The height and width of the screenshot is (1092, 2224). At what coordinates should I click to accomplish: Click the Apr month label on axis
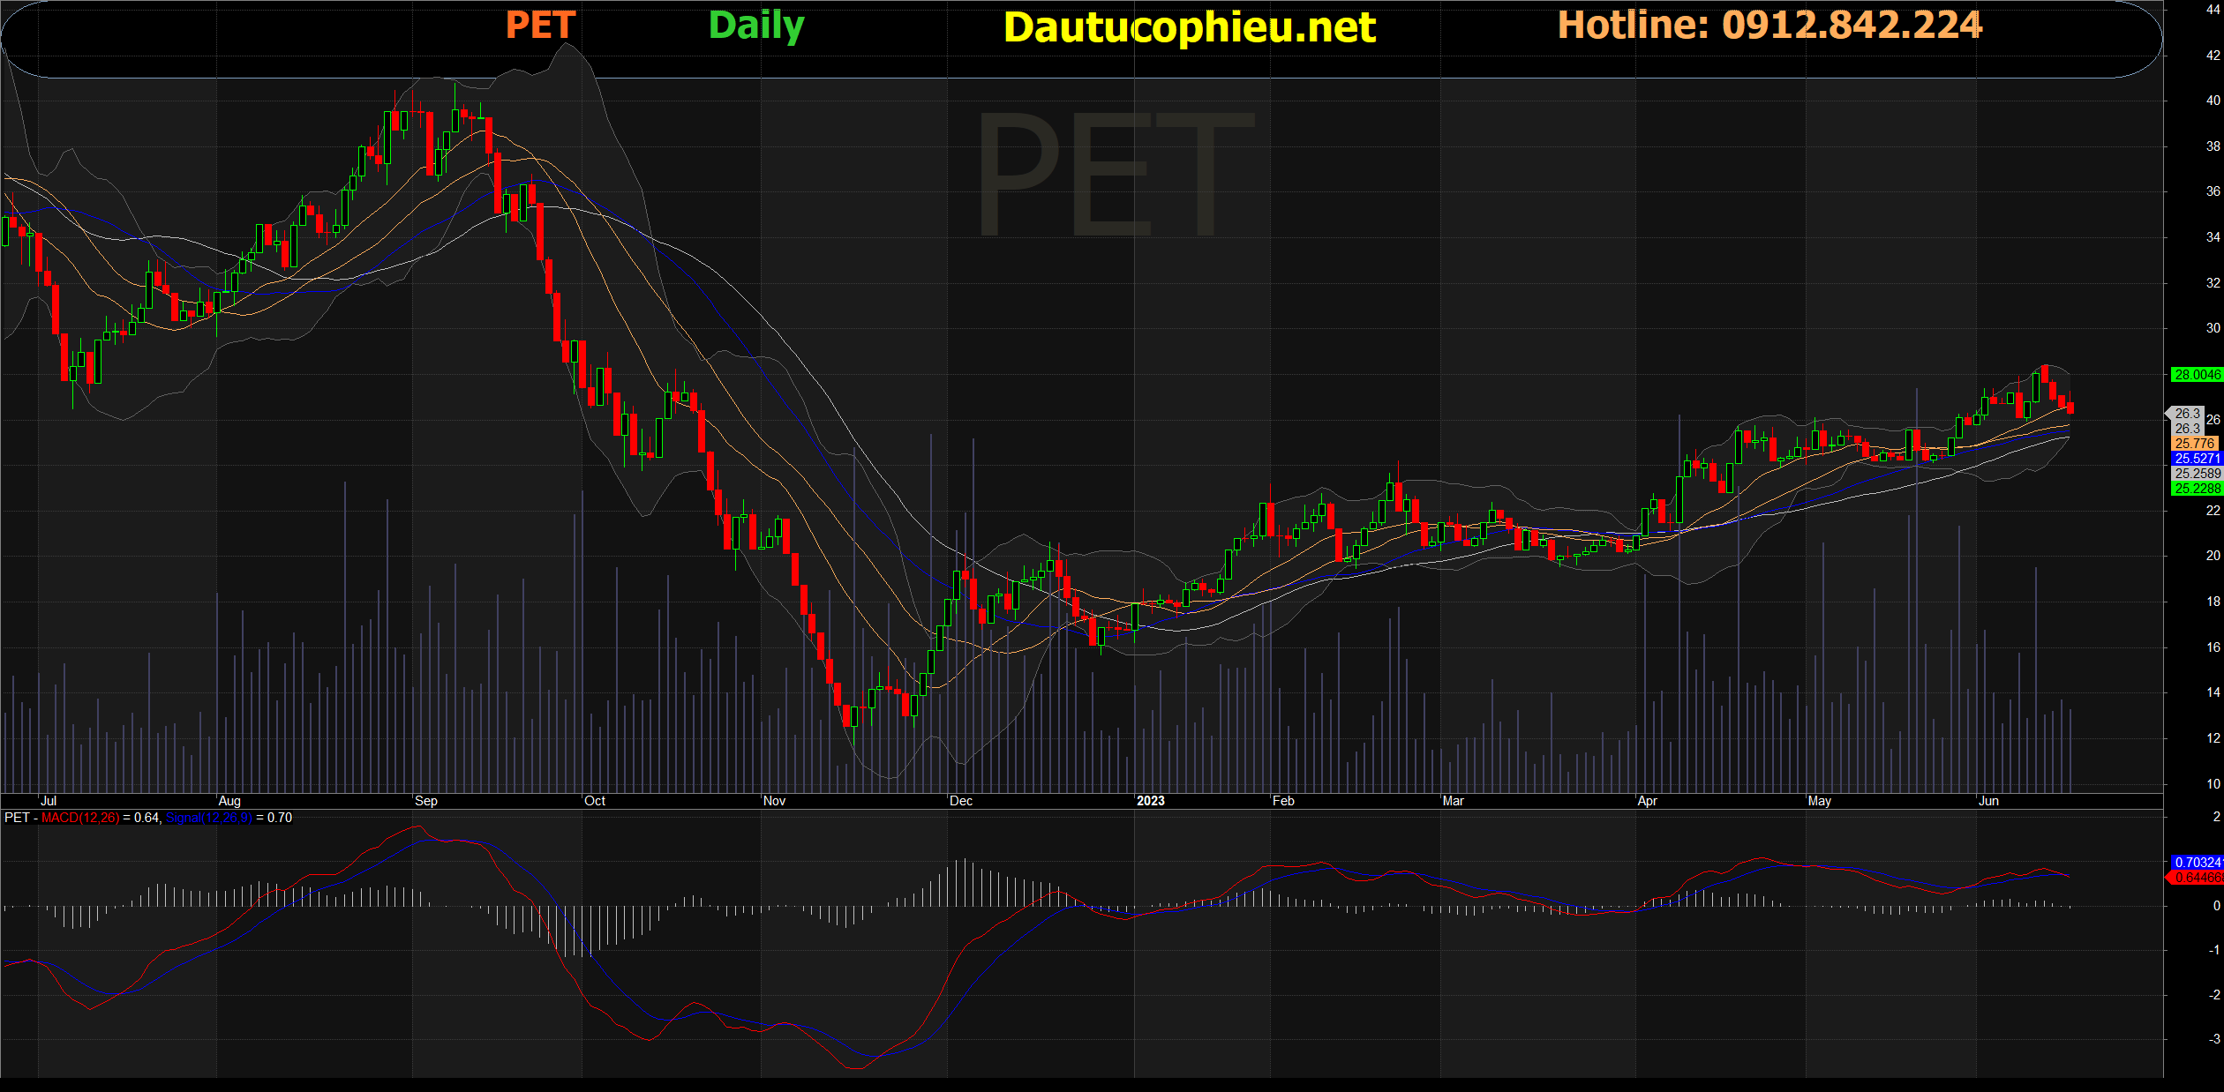tap(1647, 801)
